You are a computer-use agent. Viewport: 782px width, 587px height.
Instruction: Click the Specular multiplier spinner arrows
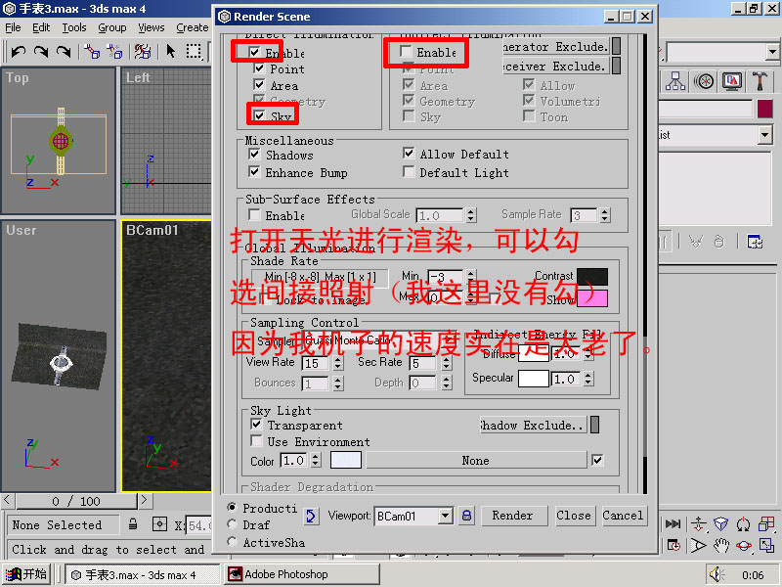tap(588, 379)
